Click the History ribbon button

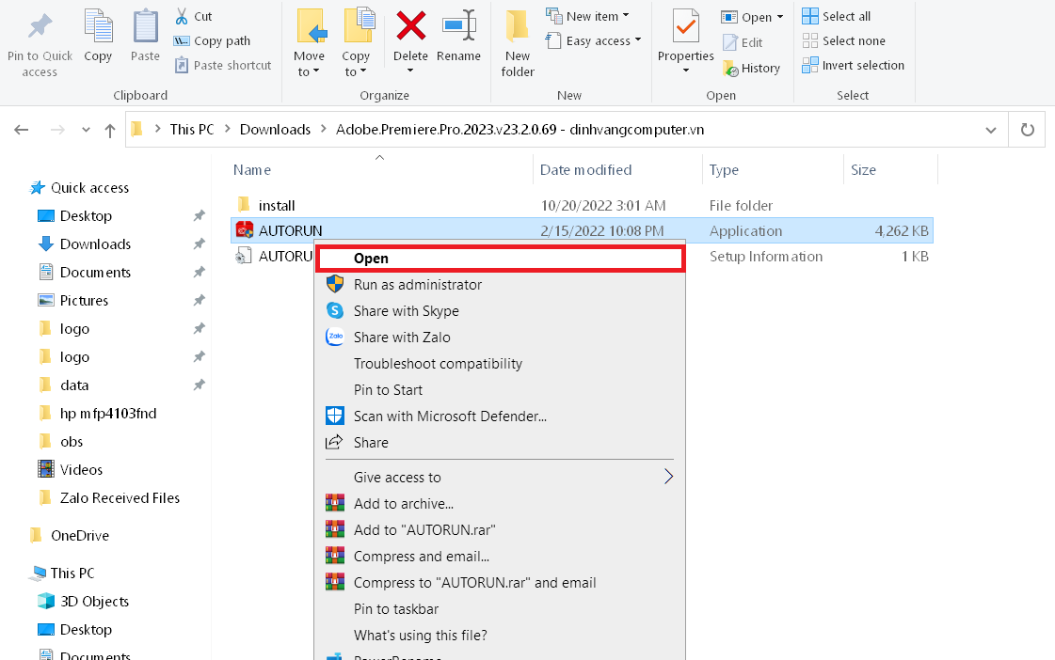tap(752, 68)
